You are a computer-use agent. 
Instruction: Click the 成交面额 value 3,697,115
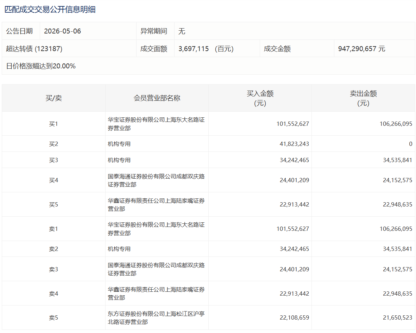click(x=194, y=49)
